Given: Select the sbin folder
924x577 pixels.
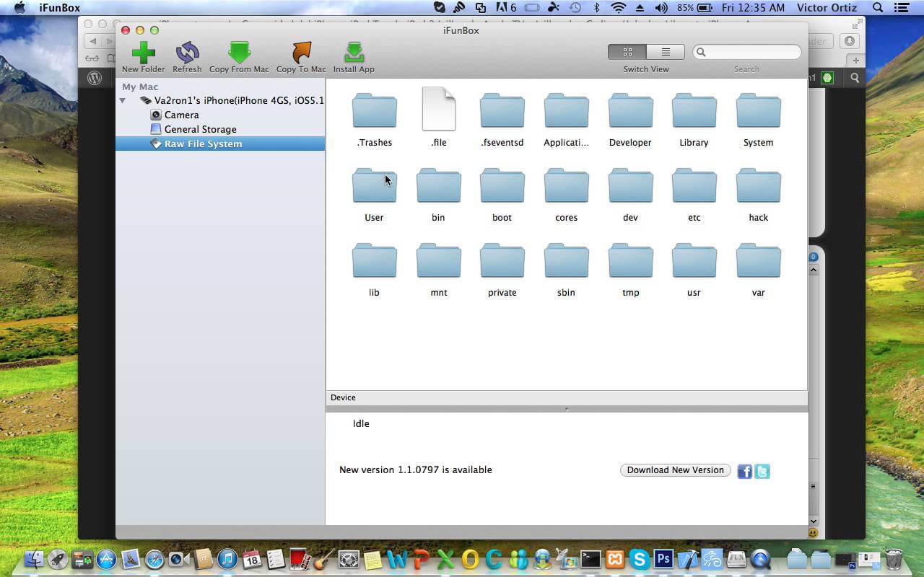Looking at the screenshot, I should pos(566,261).
